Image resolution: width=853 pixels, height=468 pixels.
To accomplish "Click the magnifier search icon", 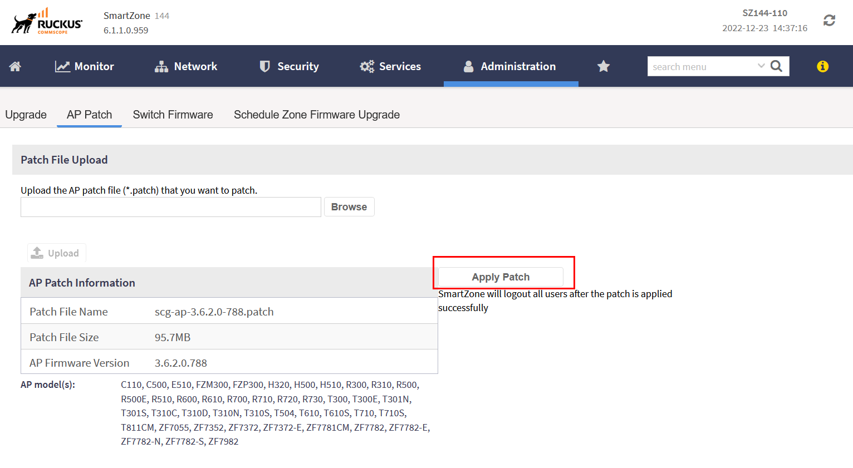I will coord(777,66).
